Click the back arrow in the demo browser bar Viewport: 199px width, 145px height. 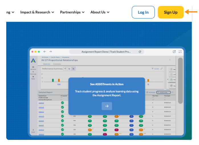[x=45, y=52]
